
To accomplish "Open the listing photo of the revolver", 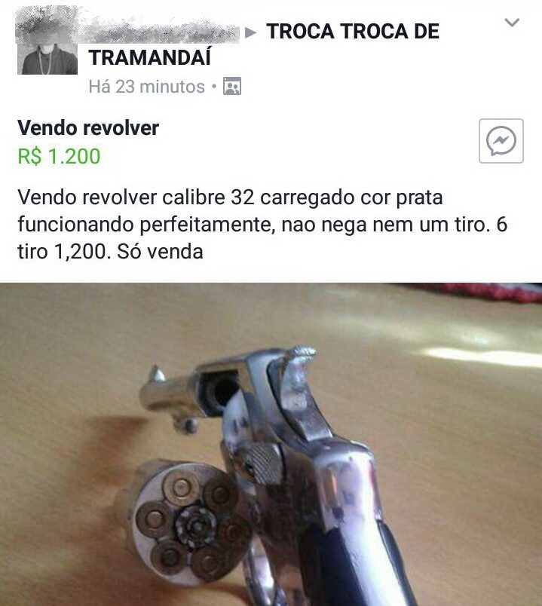I will [271, 445].
